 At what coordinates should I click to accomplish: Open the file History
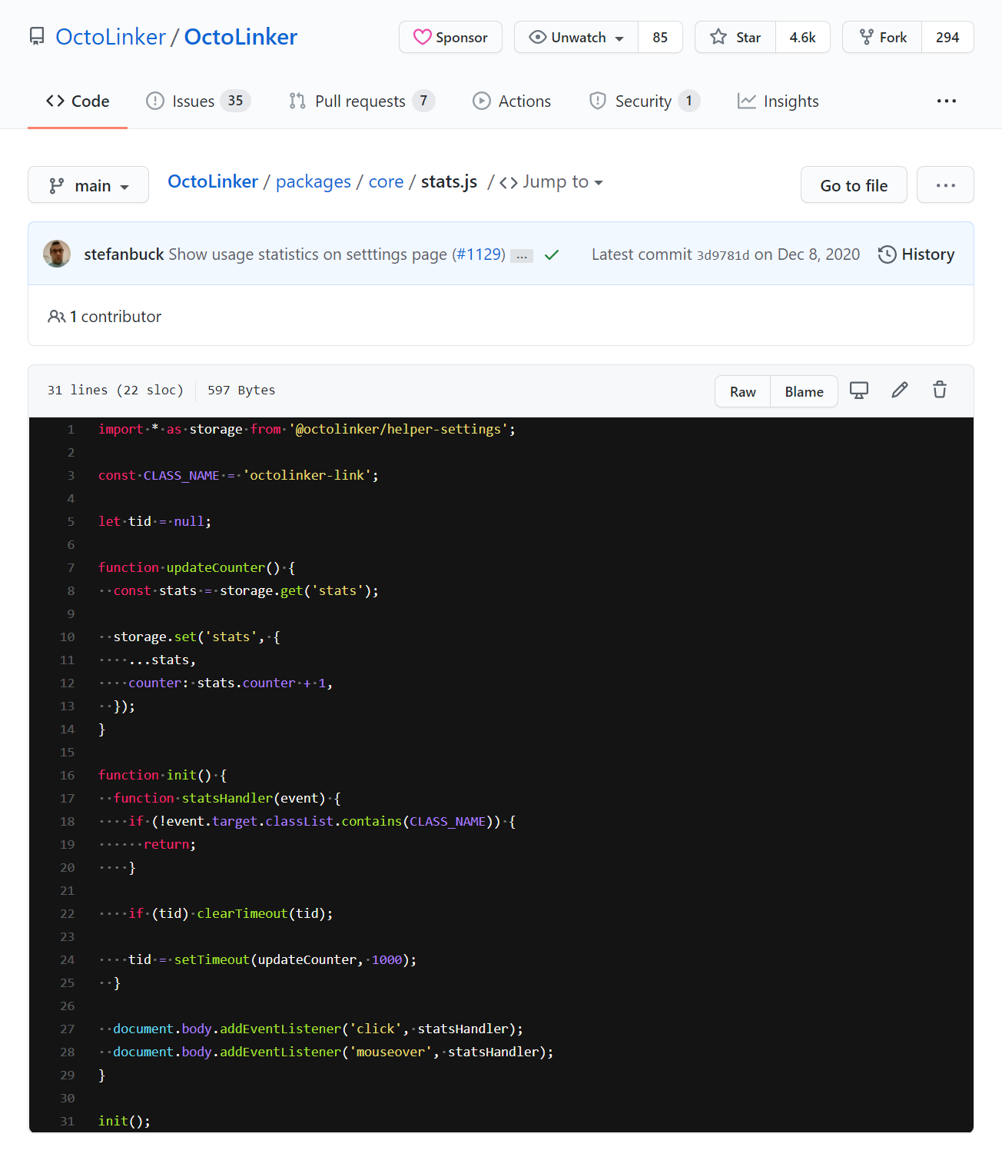(916, 254)
